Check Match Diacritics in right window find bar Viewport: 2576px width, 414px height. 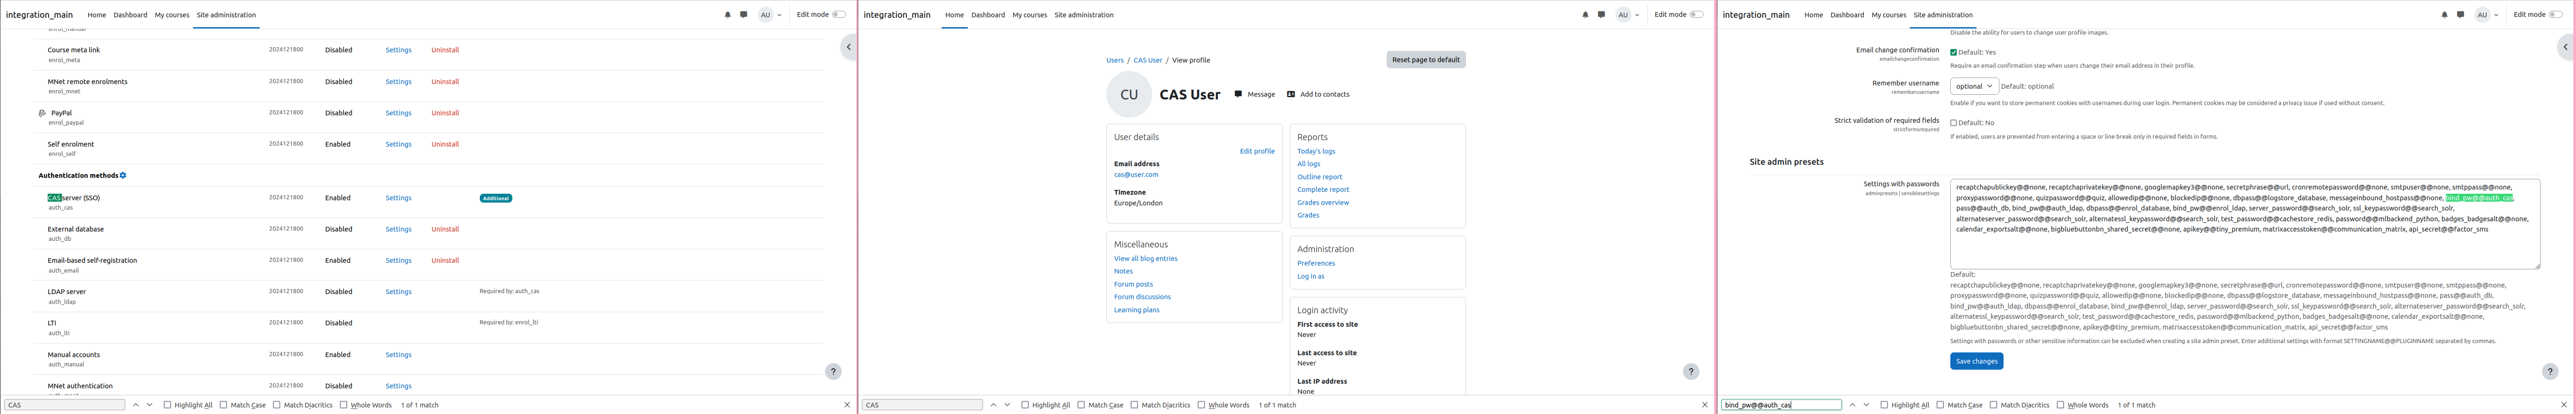click(x=1993, y=405)
